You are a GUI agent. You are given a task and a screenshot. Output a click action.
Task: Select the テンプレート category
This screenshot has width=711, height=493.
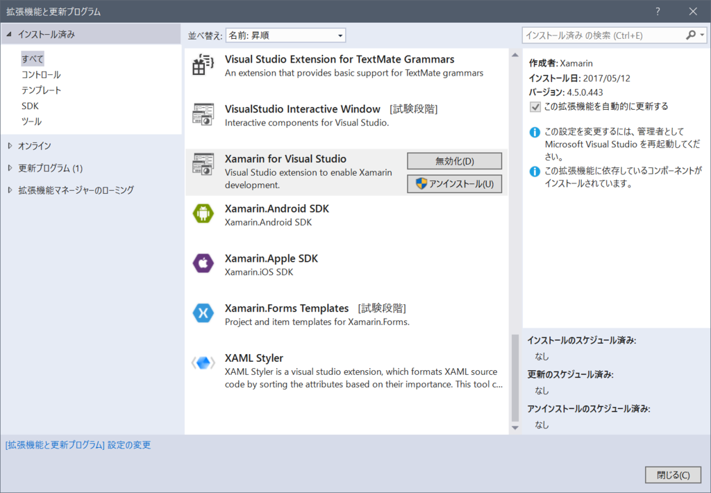pyautogui.click(x=41, y=90)
